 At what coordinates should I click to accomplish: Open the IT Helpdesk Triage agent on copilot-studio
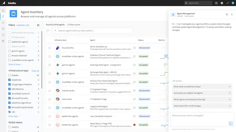(98, 89)
